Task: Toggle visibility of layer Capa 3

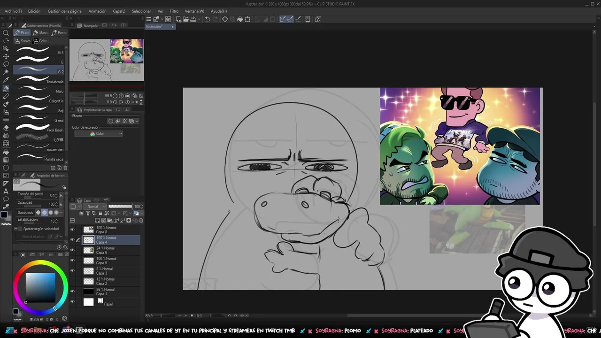Action: click(72, 271)
